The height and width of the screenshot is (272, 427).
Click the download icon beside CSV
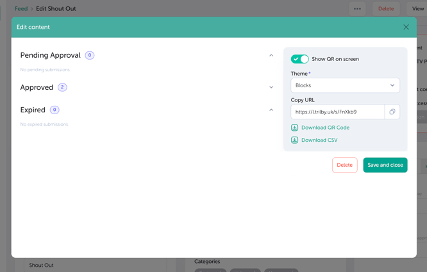[x=294, y=140]
